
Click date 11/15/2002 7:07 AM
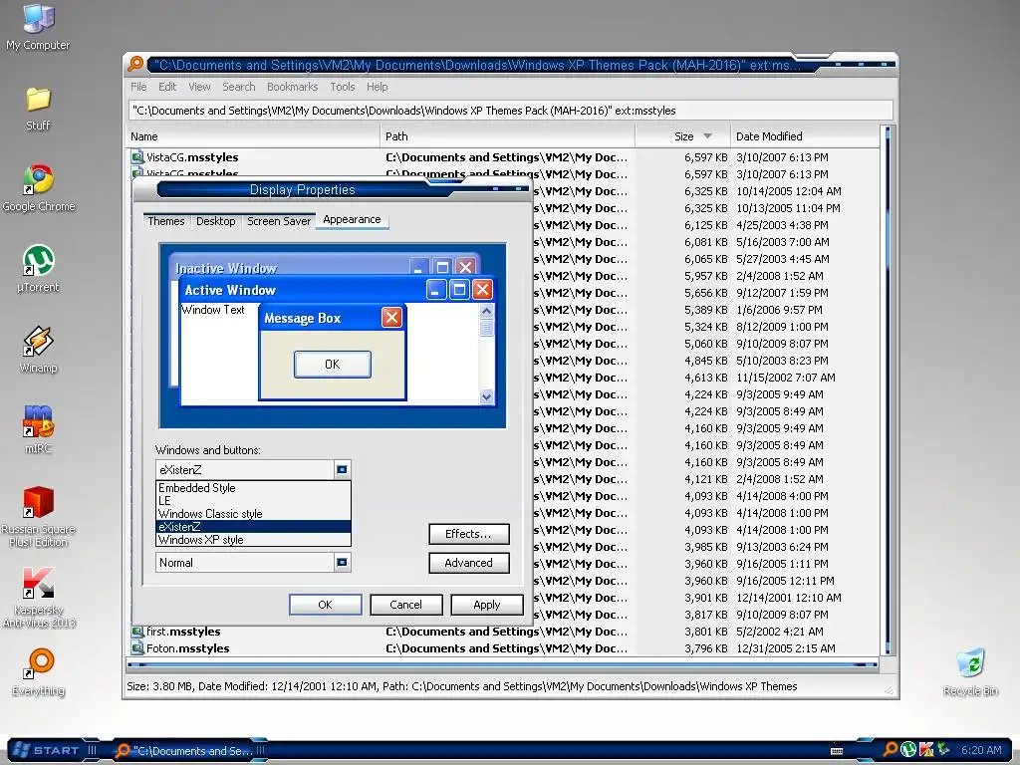point(786,378)
